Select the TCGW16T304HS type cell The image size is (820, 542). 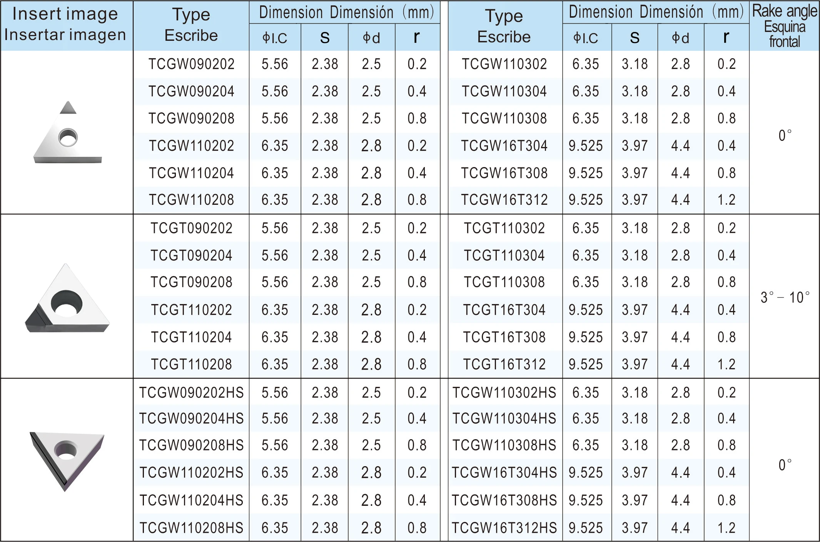(504, 473)
